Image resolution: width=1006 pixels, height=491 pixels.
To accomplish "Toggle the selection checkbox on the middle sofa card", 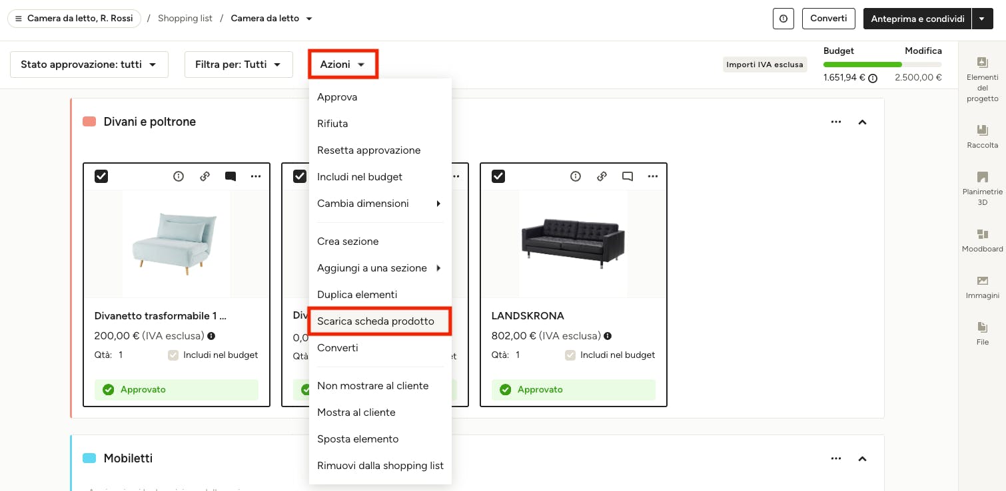I will click(x=300, y=176).
